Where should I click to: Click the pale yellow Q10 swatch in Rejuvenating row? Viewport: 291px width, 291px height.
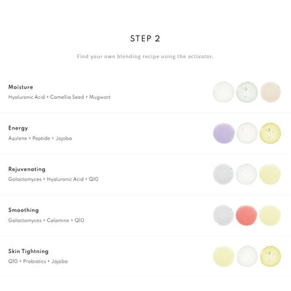click(x=270, y=174)
